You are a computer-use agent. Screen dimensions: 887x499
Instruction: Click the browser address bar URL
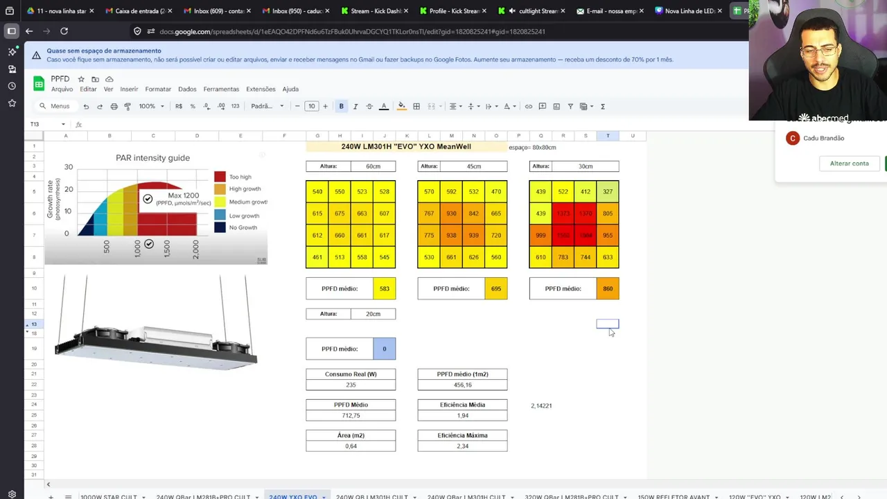click(x=352, y=31)
